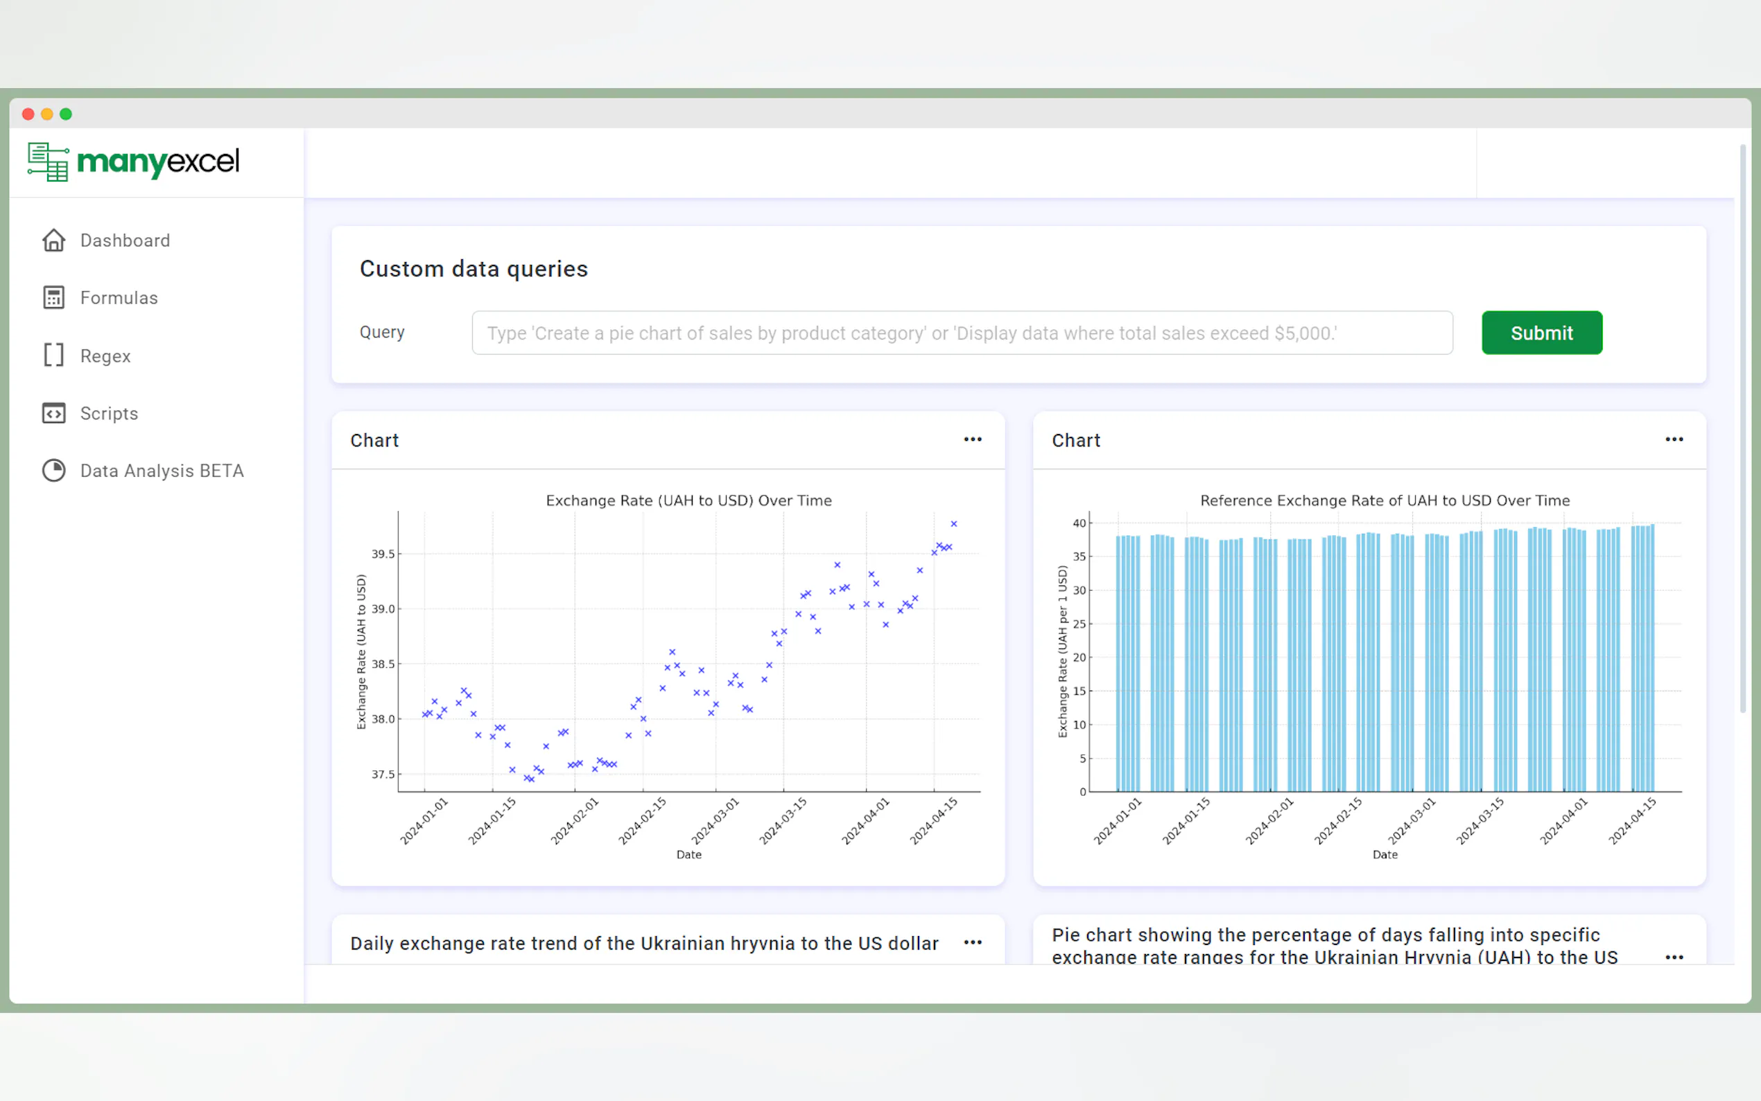
Task: Open options menu for scatter chart card
Action: 973,440
